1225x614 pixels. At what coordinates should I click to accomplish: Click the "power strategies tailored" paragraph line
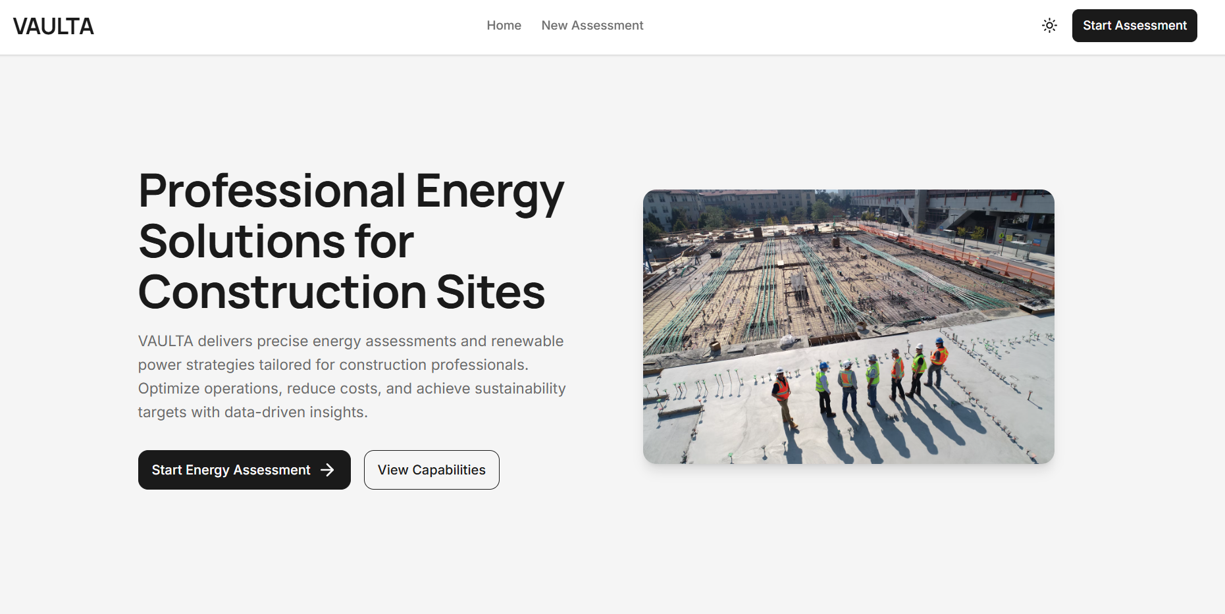332,365
